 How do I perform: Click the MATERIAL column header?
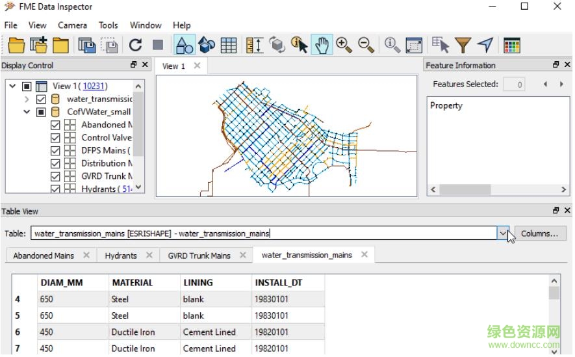(x=133, y=283)
